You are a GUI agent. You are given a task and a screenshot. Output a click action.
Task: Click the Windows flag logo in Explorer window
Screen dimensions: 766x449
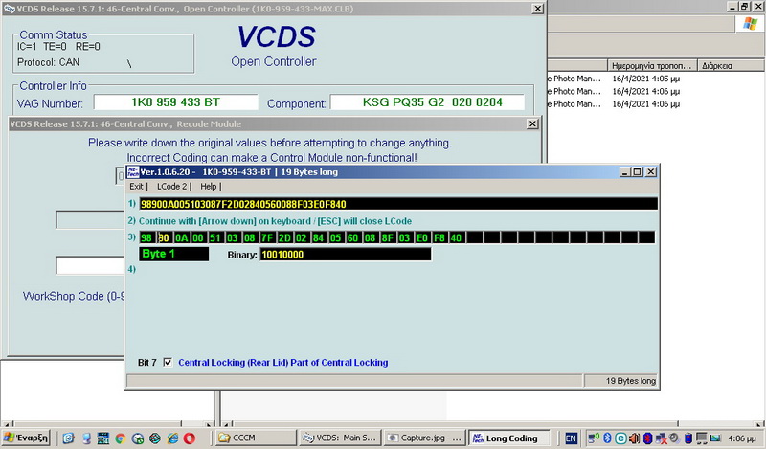tap(750, 23)
